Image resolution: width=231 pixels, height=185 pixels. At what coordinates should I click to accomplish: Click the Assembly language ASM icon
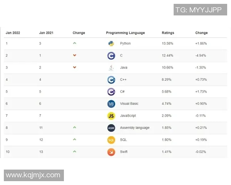(x=111, y=128)
